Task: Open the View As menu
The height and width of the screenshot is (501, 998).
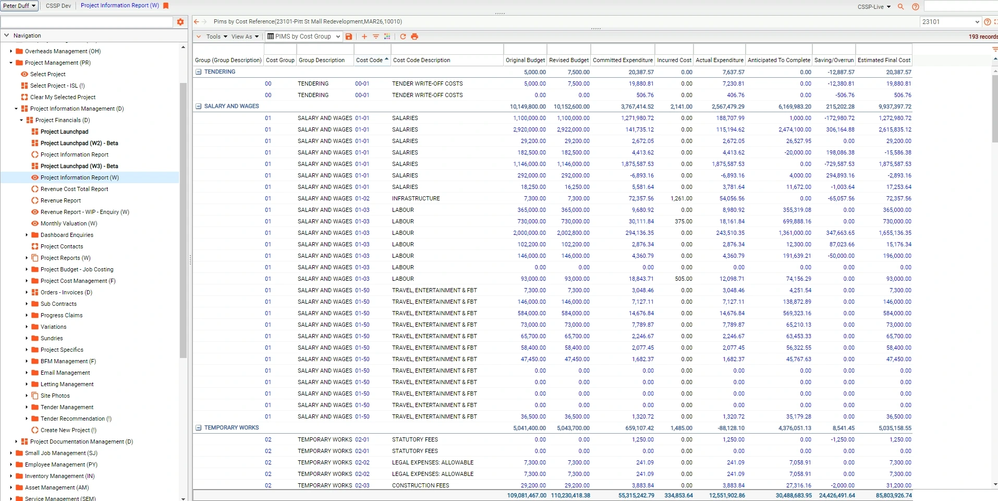Action: pyautogui.click(x=245, y=37)
